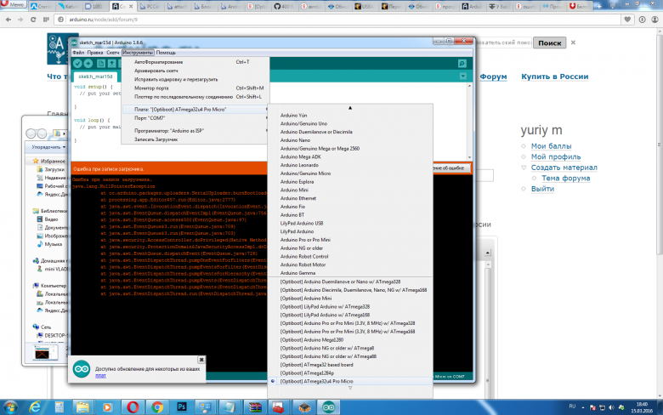663x415 pixels.
Task: Choose Архивировать скетч menu entry
Action: 195,71
